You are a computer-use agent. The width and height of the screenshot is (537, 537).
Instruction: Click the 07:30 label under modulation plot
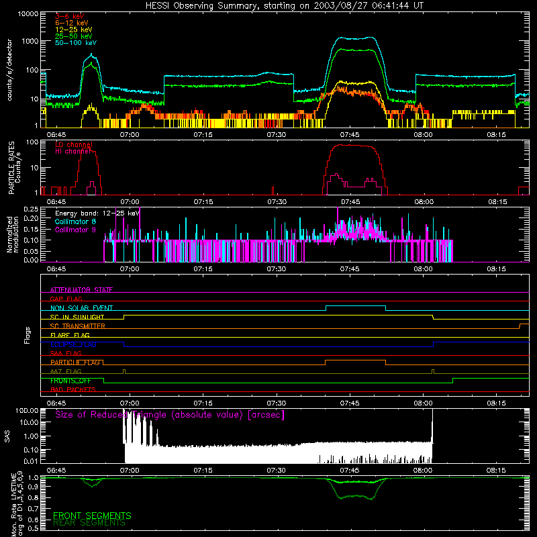[x=277, y=269]
